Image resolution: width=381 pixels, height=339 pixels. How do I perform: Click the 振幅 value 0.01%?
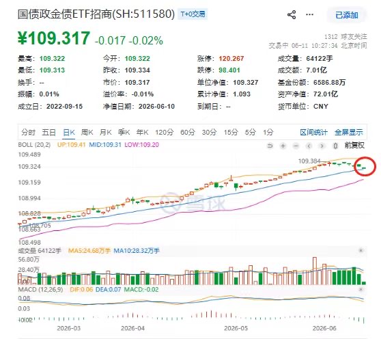(49, 94)
